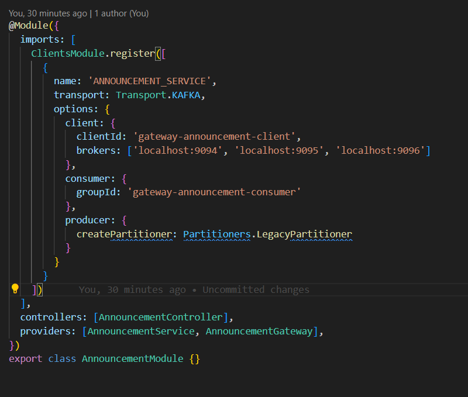The image size is (468, 397).
Task: Click the name property key
Action: (x=65, y=81)
